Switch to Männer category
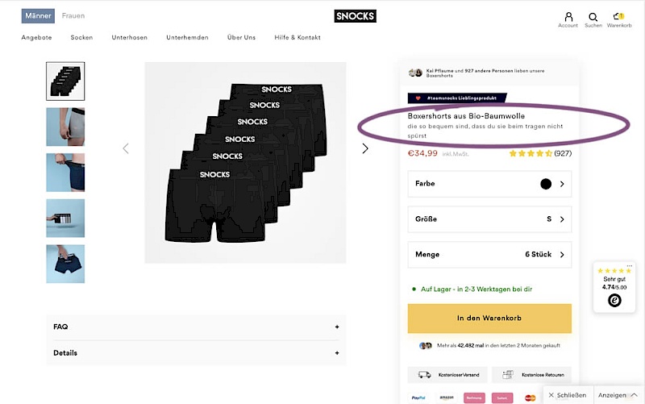Image resolution: width=645 pixels, height=404 pixels. tap(38, 16)
